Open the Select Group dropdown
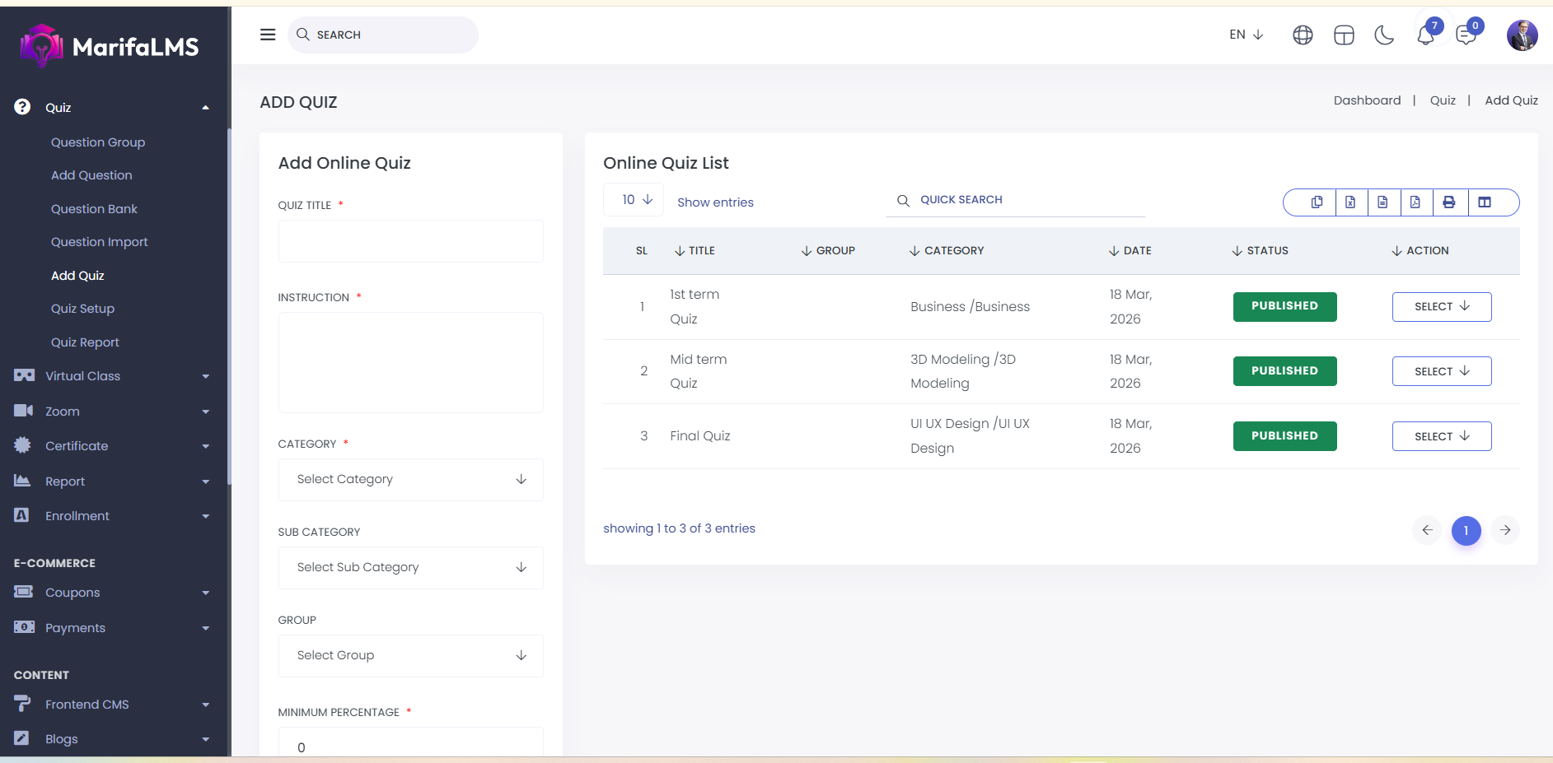This screenshot has height=763, width=1553. (410, 656)
